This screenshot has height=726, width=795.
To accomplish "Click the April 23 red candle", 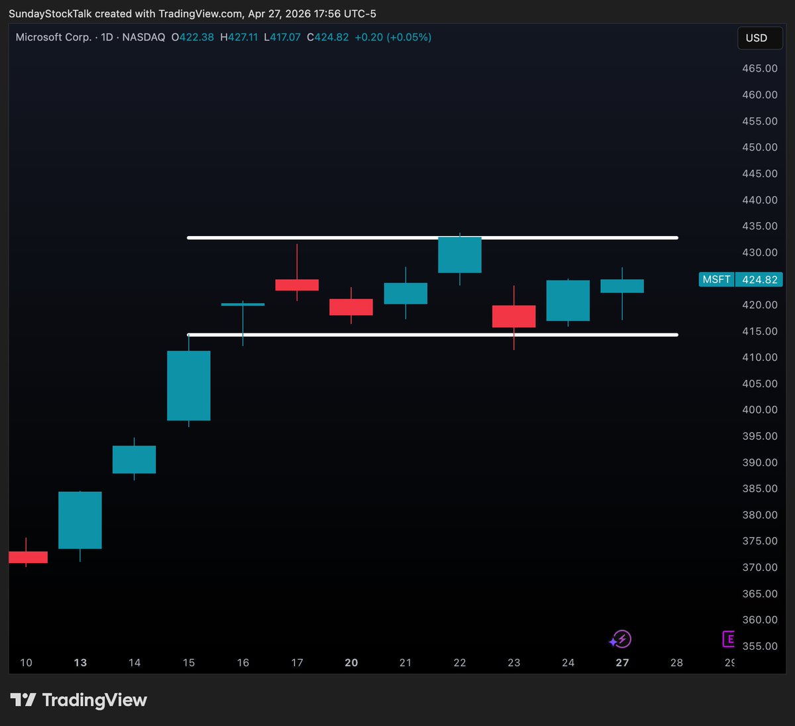I will [514, 316].
